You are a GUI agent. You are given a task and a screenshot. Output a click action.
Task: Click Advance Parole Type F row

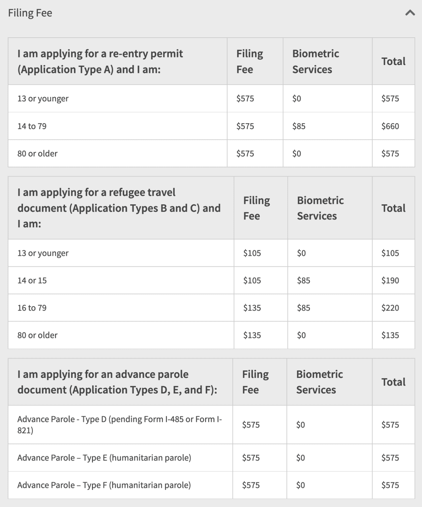211,485
